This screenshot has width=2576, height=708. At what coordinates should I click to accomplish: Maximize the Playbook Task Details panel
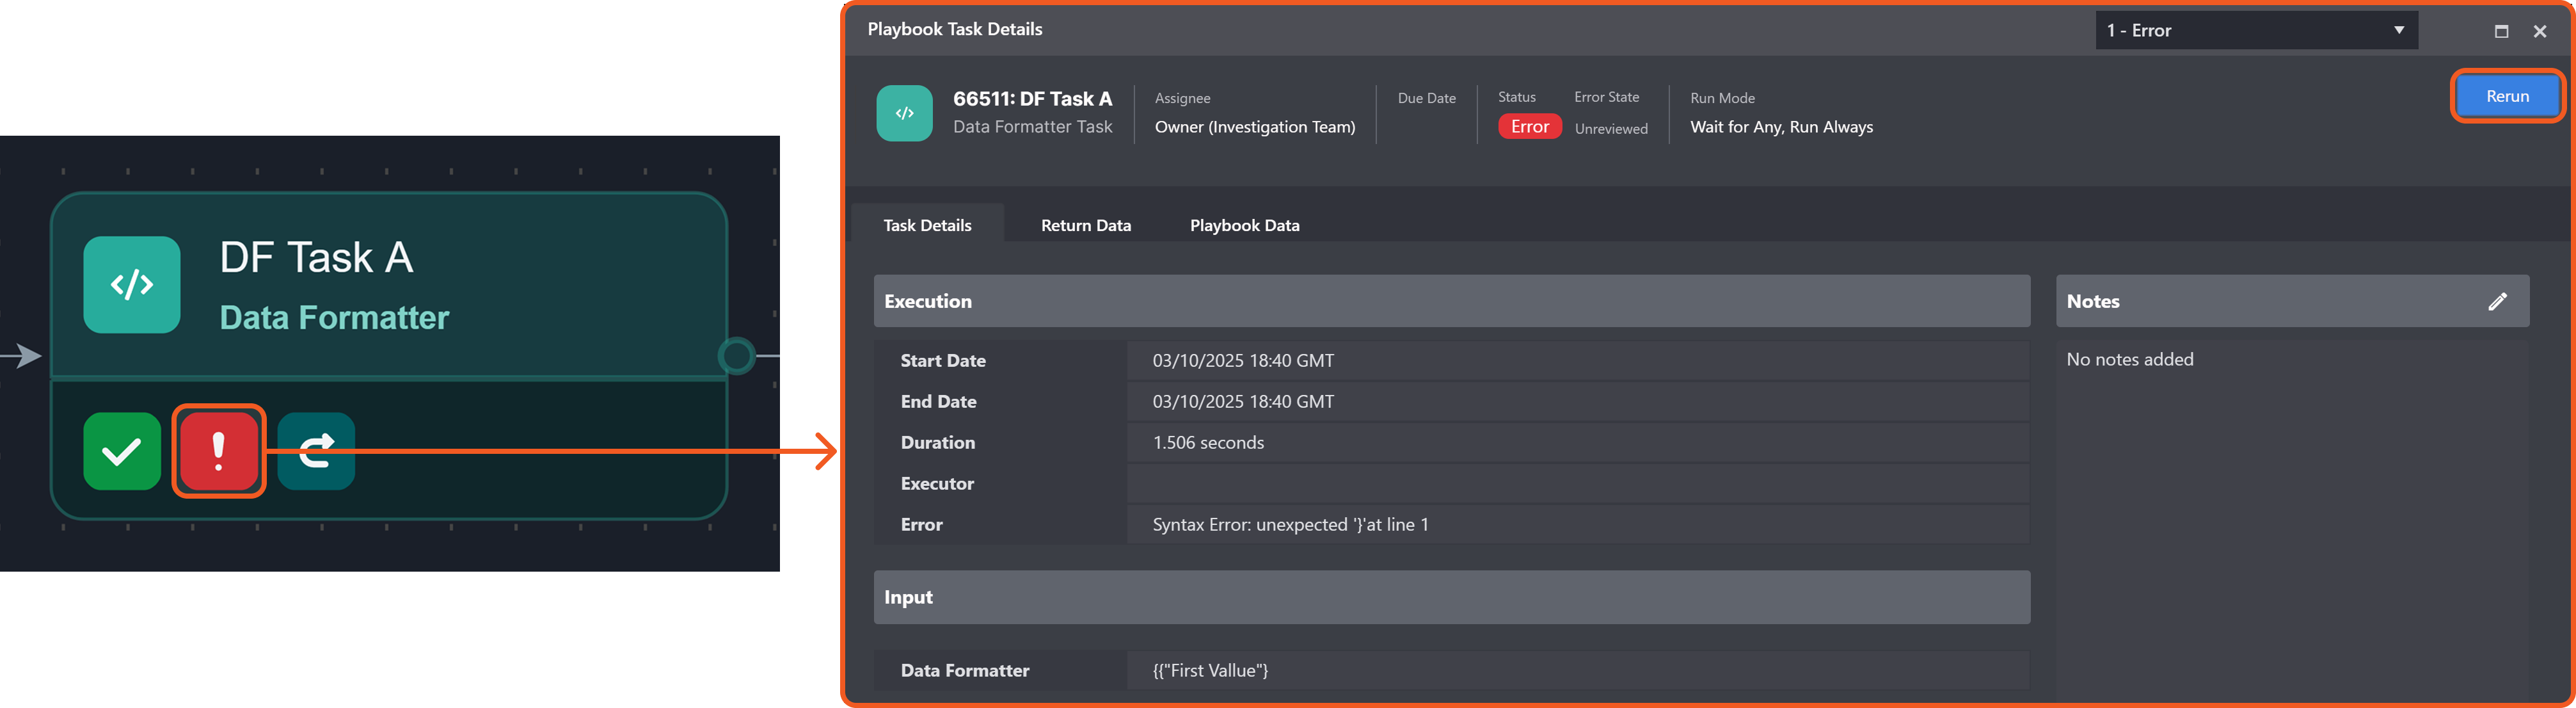click(2501, 31)
